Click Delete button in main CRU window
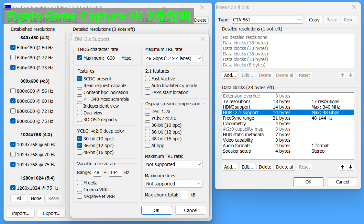Viewport: 364px width, 224px height. [x=200, y=20]
